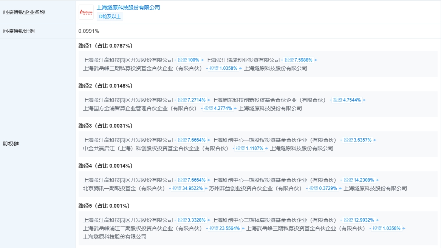Click the 投资 34.9522% badge
441x248 pixels.
[187, 189]
